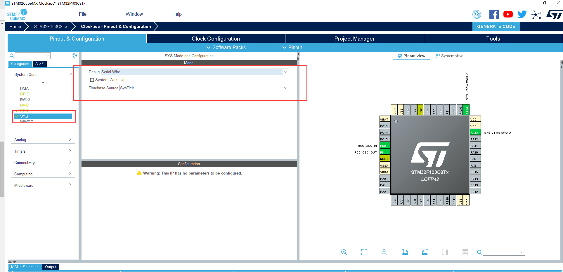Viewport: 563px width, 272px height.
Task: Open the ST Twitter icon
Action: 522,14
